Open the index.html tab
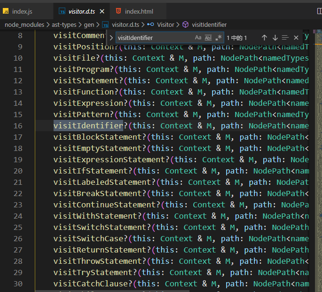 pyautogui.click(x=138, y=11)
